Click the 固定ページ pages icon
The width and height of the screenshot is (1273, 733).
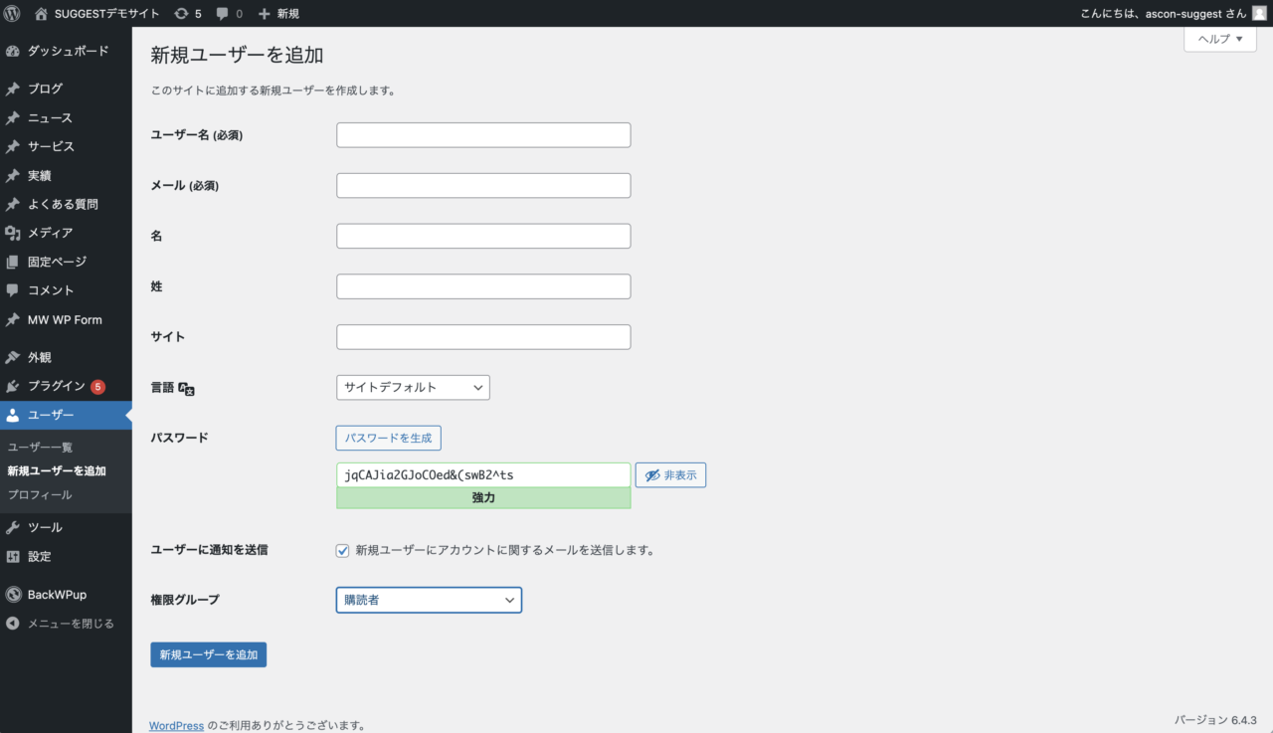[x=13, y=262]
